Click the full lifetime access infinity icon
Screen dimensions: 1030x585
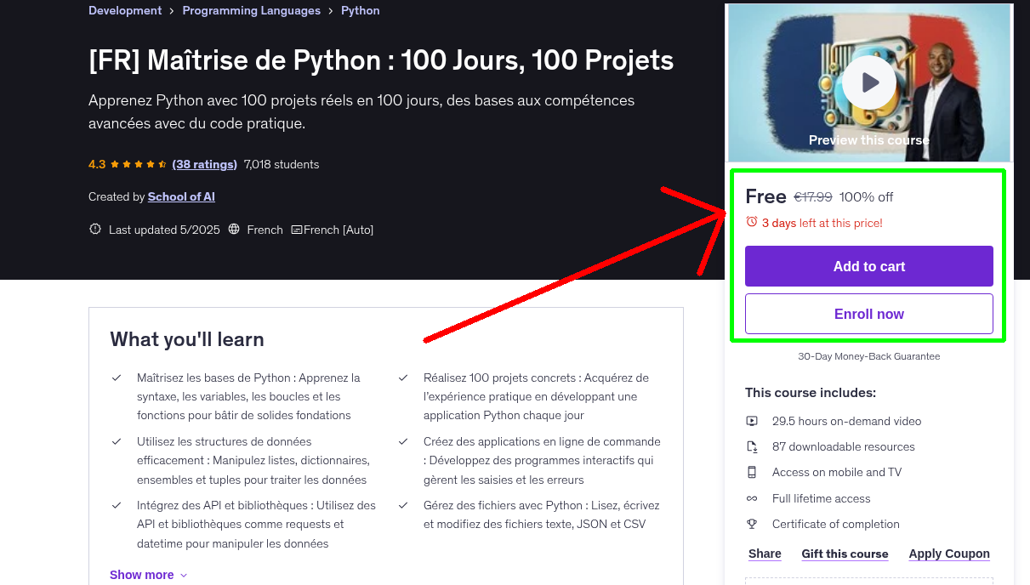pyautogui.click(x=753, y=498)
